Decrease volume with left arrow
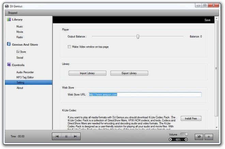 coord(170,139)
